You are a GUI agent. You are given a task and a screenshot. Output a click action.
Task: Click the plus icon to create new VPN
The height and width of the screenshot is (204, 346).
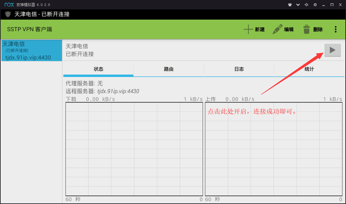click(x=248, y=30)
